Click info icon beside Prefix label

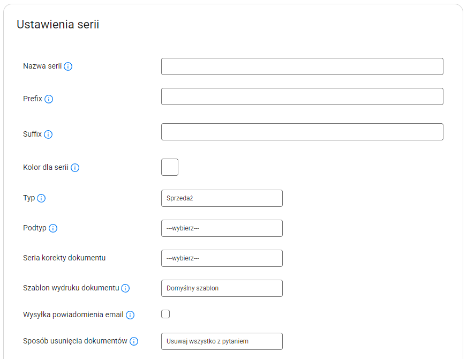tap(49, 99)
